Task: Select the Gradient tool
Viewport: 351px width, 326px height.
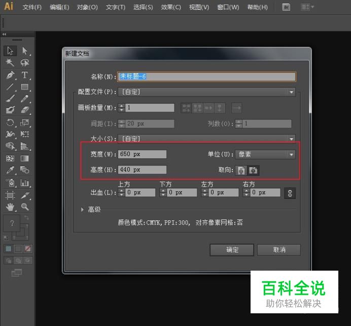Action: [25, 158]
